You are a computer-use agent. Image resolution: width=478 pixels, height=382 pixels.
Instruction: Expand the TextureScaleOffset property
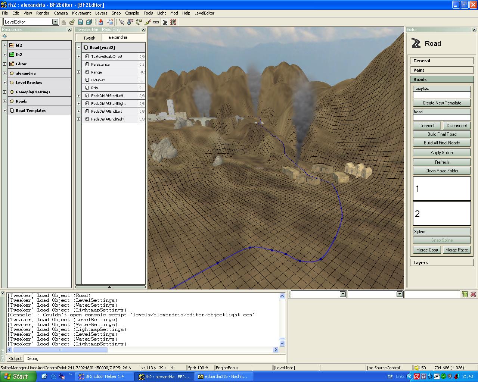pos(78,56)
